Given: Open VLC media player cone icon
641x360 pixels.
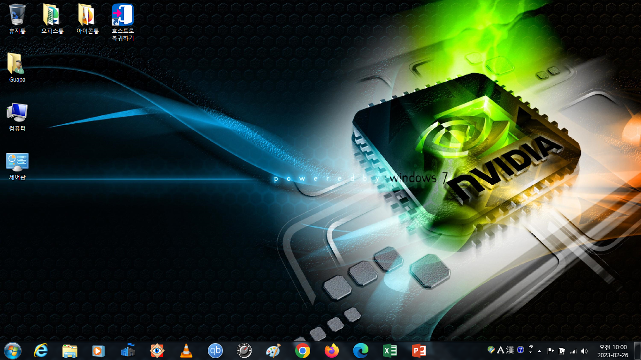Looking at the screenshot, I should 186,350.
